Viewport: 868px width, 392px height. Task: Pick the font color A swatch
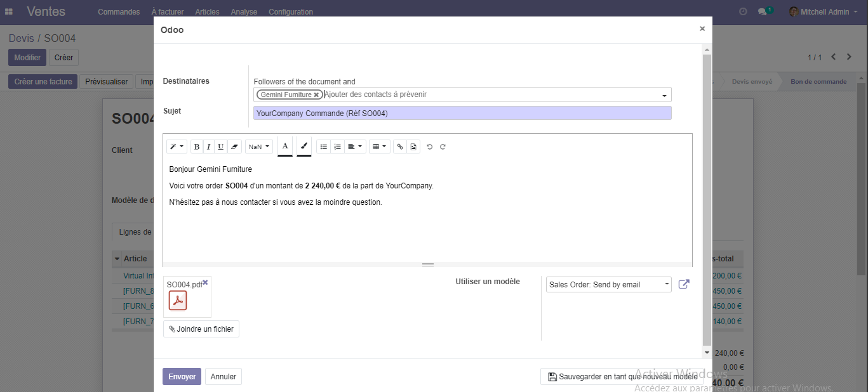pyautogui.click(x=285, y=146)
